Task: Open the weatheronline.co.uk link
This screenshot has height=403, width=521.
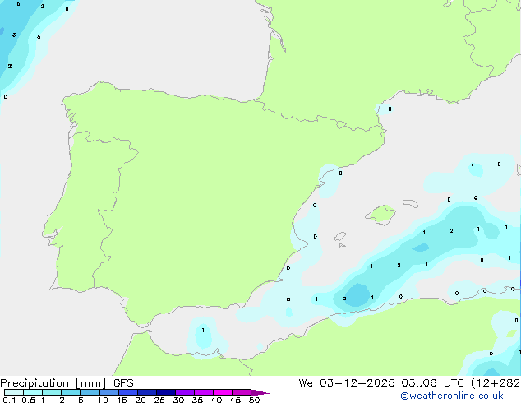Action: [x=452, y=396]
